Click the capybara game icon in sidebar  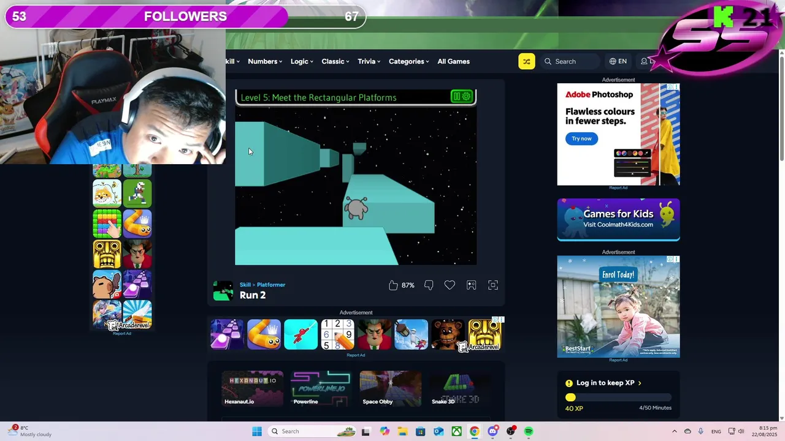(107, 284)
